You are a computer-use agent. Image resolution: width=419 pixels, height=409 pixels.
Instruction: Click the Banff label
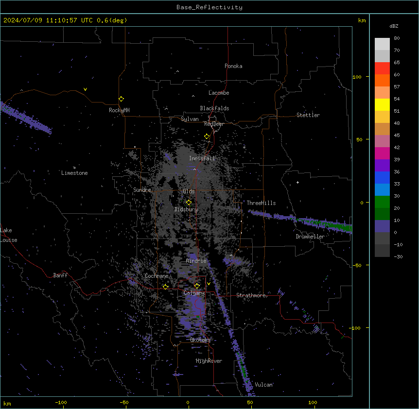click(x=60, y=275)
